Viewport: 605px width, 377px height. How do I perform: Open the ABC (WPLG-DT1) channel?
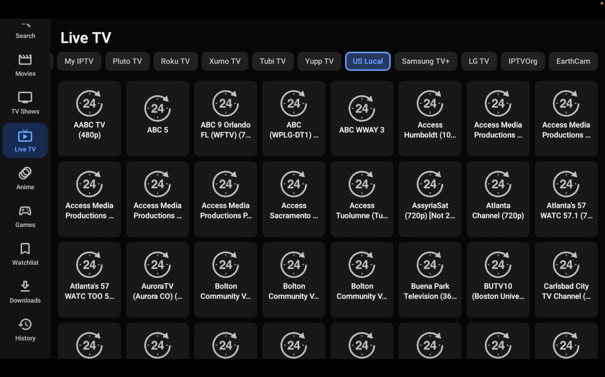click(x=294, y=118)
